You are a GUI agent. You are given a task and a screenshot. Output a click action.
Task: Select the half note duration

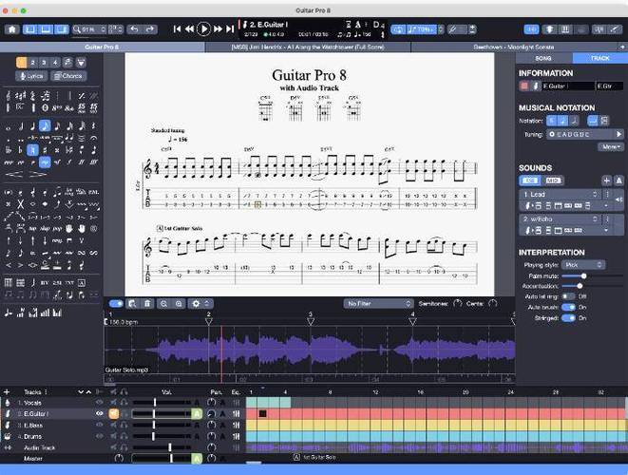20,126
